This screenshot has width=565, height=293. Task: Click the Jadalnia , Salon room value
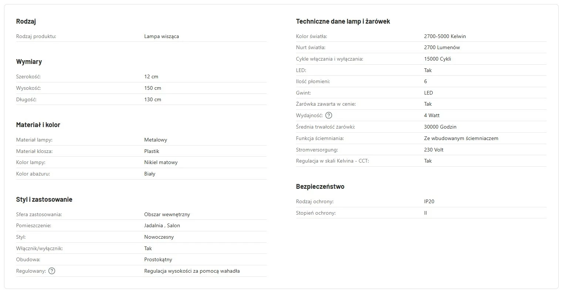[x=162, y=225]
